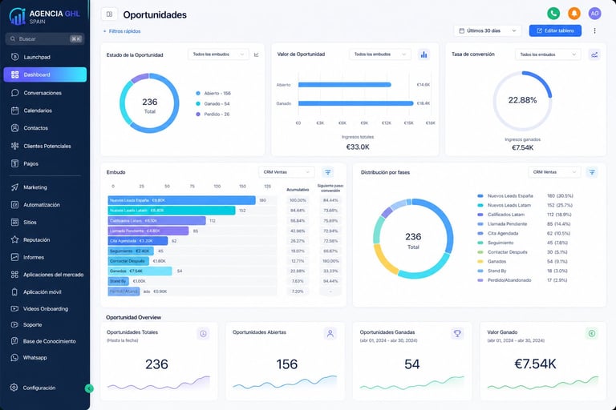This screenshot has width=616, height=410.
Task: Open Todos los embudos dropdown in Estado de la Oportunidad
Action: pos(218,54)
